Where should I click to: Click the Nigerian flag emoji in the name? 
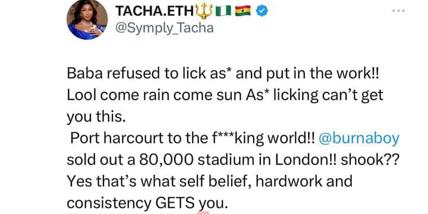click(x=224, y=11)
